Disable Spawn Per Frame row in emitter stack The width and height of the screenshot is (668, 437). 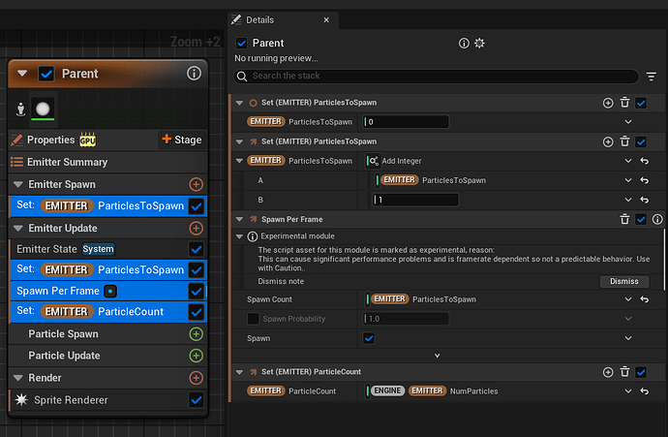(197, 291)
